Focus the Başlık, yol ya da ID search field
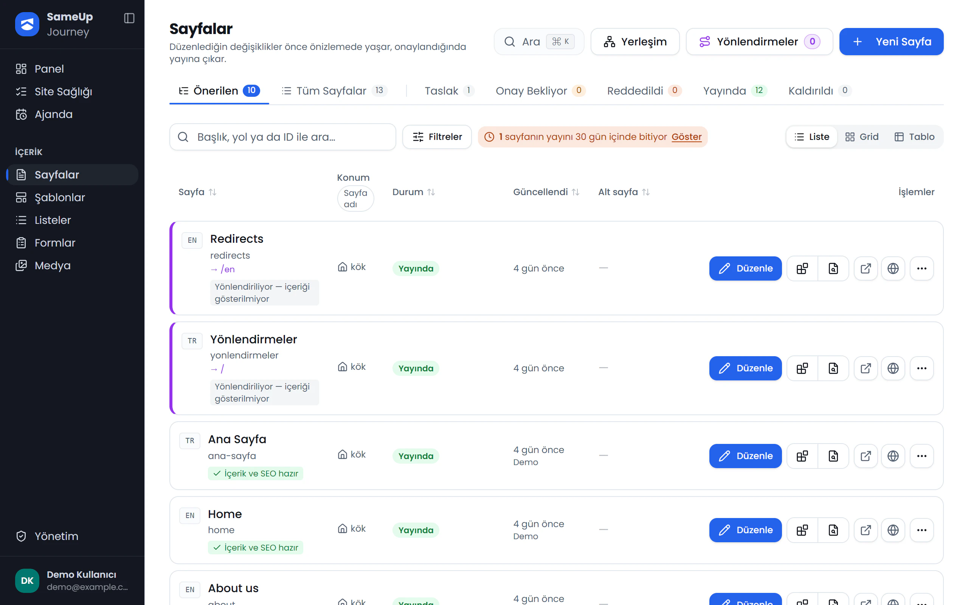The width and height of the screenshot is (968, 605). (282, 137)
